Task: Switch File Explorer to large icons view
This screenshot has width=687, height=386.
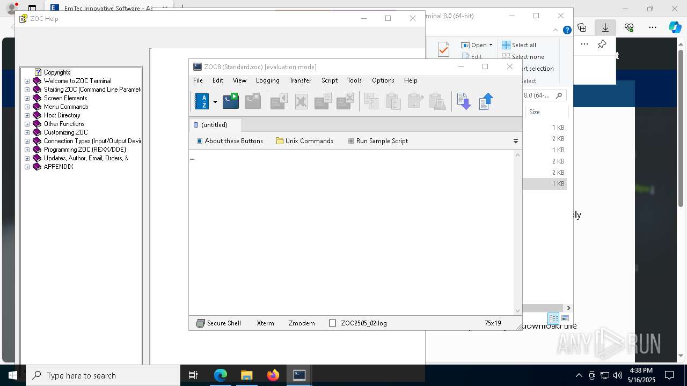Action: tap(565, 318)
